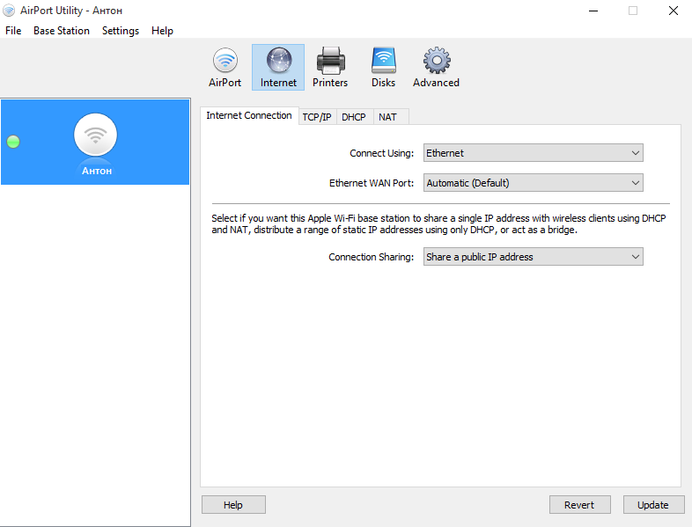Open the Disks section
The height and width of the screenshot is (527, 692).
[383, 68]
